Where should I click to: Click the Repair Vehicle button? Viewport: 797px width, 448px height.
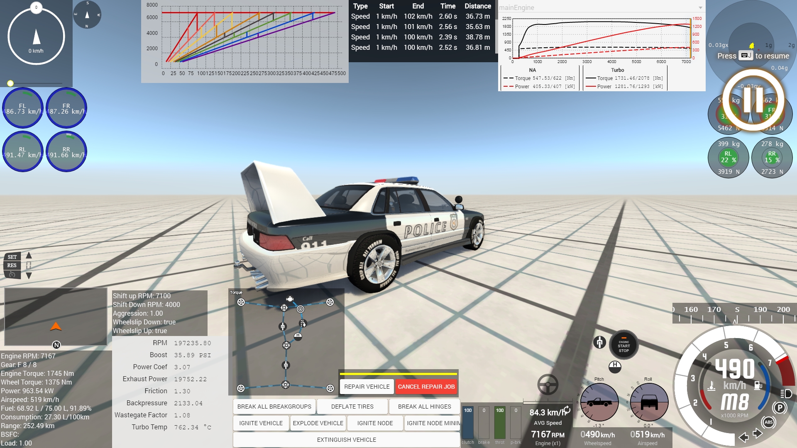(x=367, y=387)
